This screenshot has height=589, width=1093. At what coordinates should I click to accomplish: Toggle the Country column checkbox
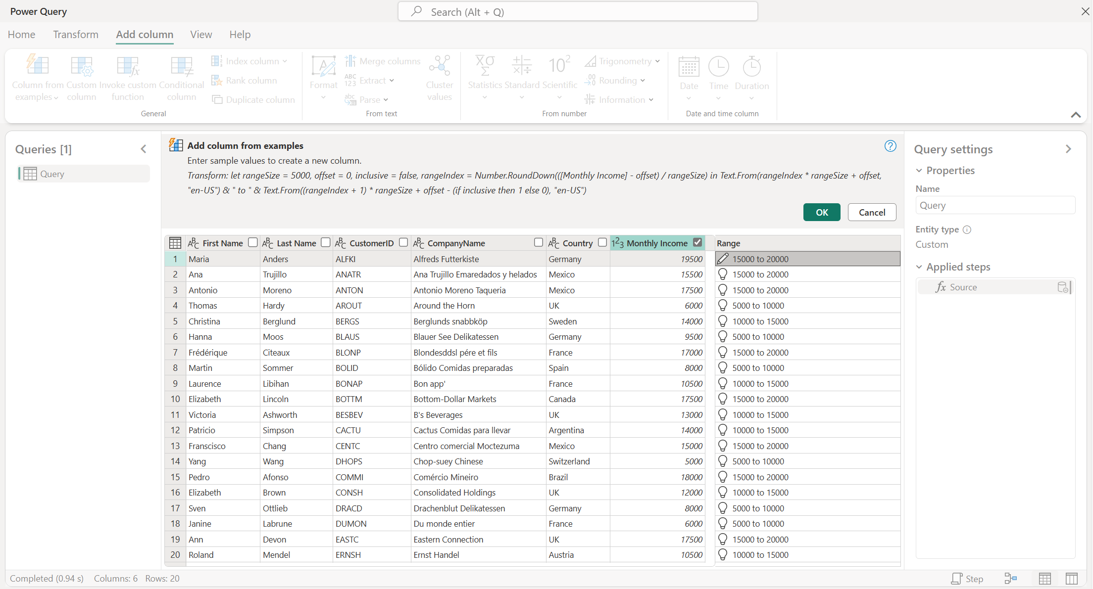[x=602, y=242]
